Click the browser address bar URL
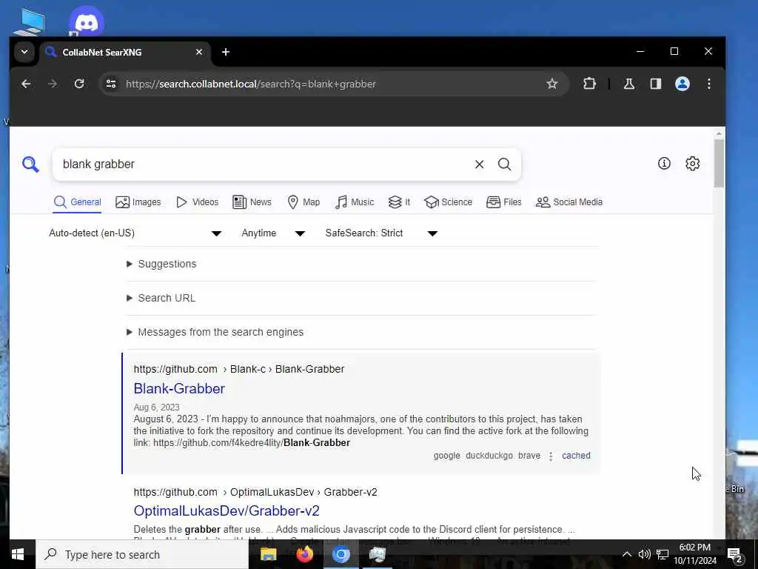Viewport: 758px width, 569px height. point(251,84)
